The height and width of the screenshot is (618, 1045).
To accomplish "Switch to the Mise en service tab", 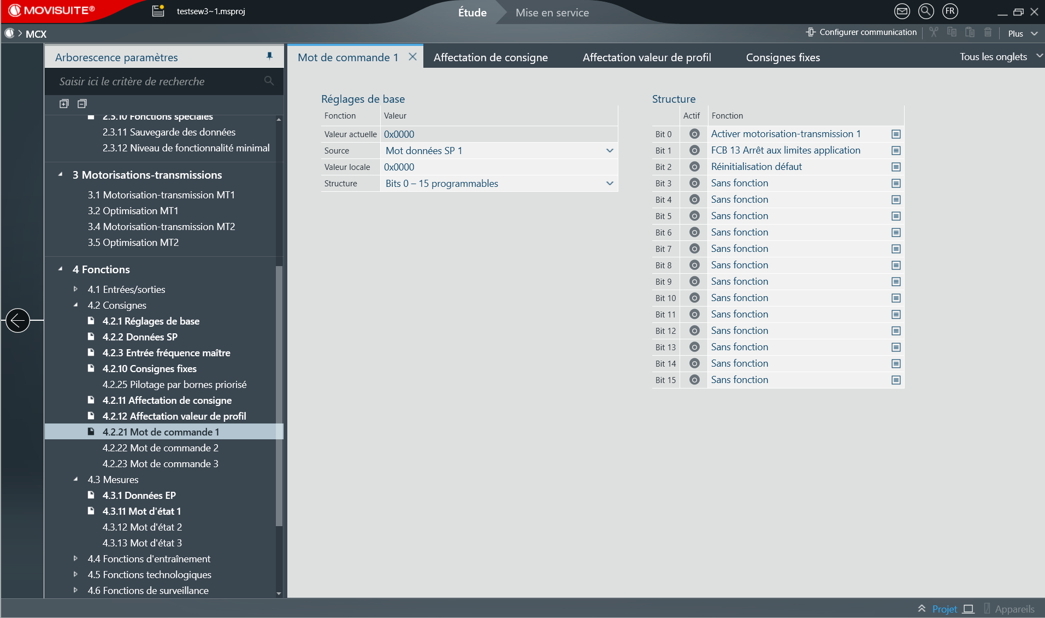I will point(552,13).
